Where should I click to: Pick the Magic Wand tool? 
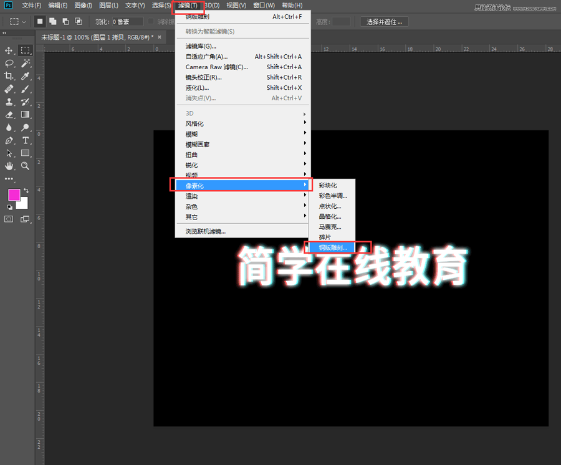click(x=26, y=63)
